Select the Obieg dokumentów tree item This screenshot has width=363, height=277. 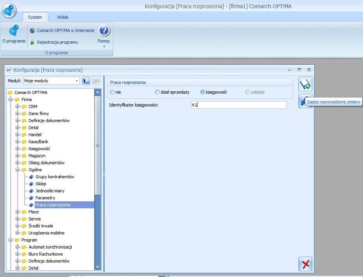click(46, 163)
